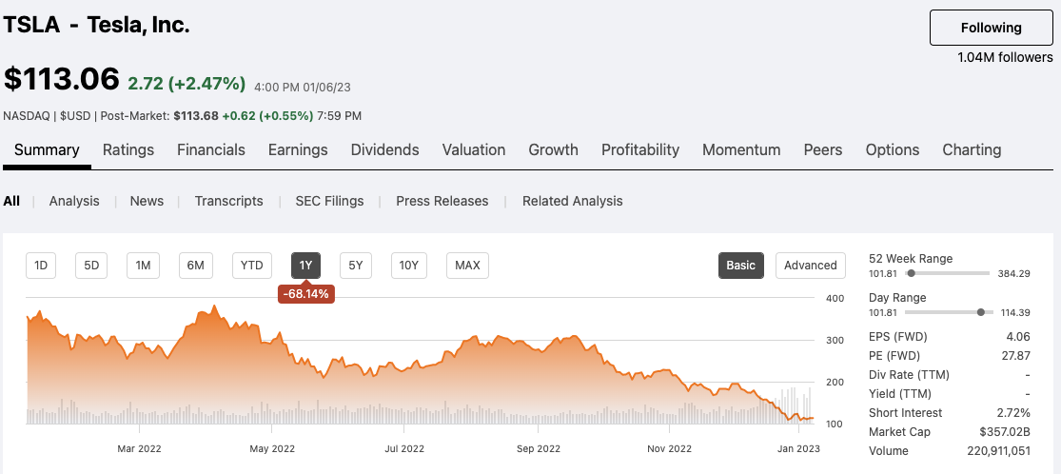Show Press Releases content

pyautogui.click(x=442, y=201)
